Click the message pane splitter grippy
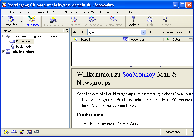Viewport: 194px width, 137px height. (x=146, y=67)
